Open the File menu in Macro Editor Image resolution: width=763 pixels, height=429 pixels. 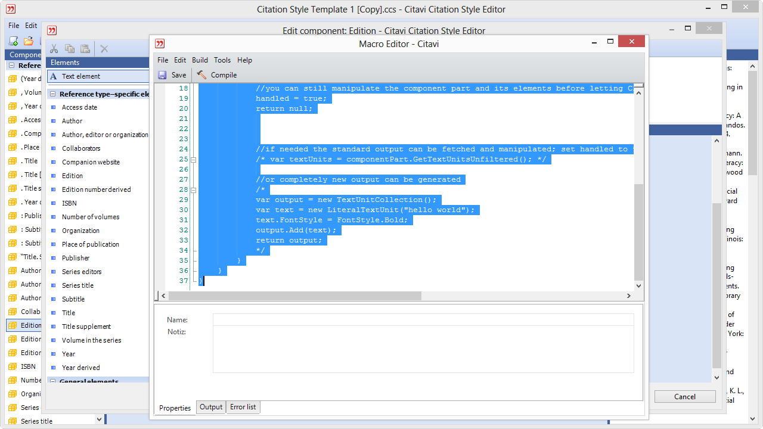(x=163, y=60)
